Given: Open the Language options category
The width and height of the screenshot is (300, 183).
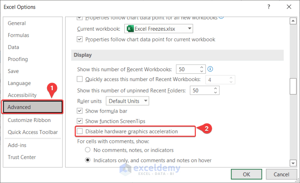Looking at the screenshot, I should [19, 83].
